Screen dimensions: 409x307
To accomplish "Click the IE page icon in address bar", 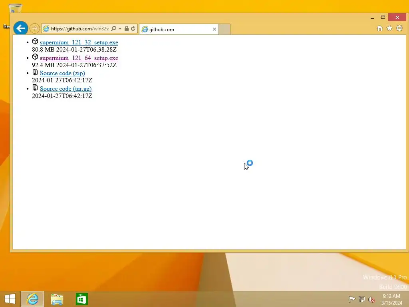I will 46,28.
